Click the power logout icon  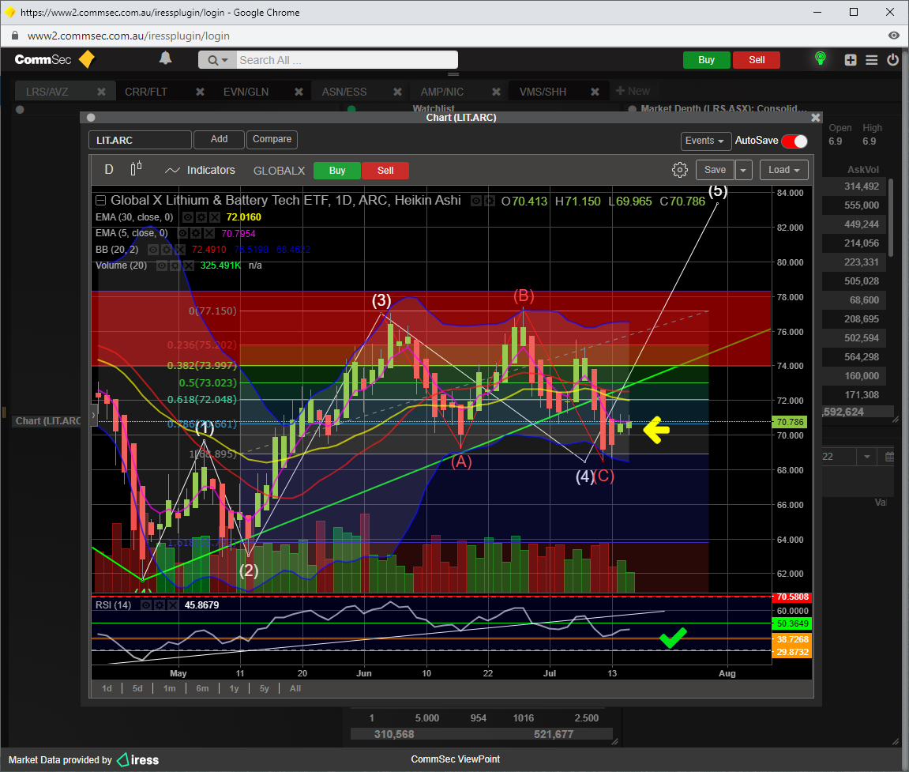tap(892, 60)
